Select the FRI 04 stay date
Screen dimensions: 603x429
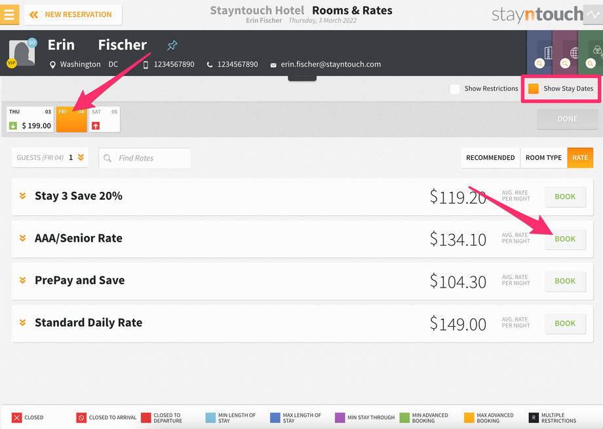(71, 119)
